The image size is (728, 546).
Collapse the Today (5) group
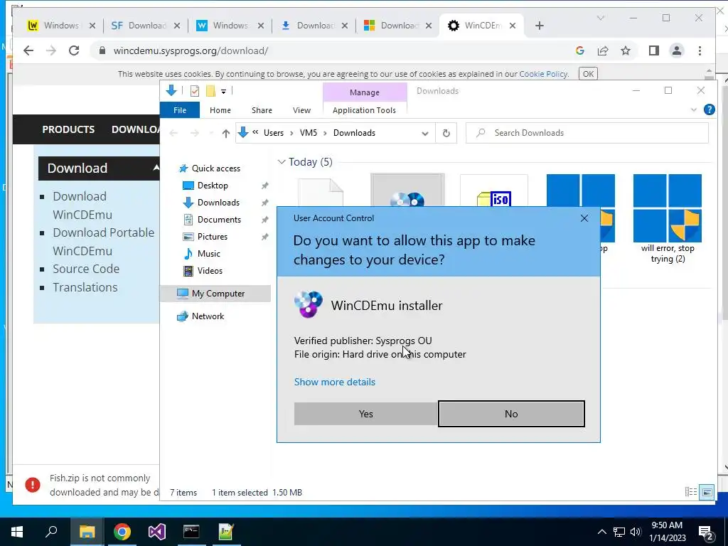coord(281,162)
